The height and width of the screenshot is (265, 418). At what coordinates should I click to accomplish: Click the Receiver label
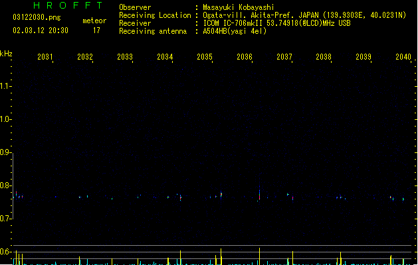(x=135, y=23)
